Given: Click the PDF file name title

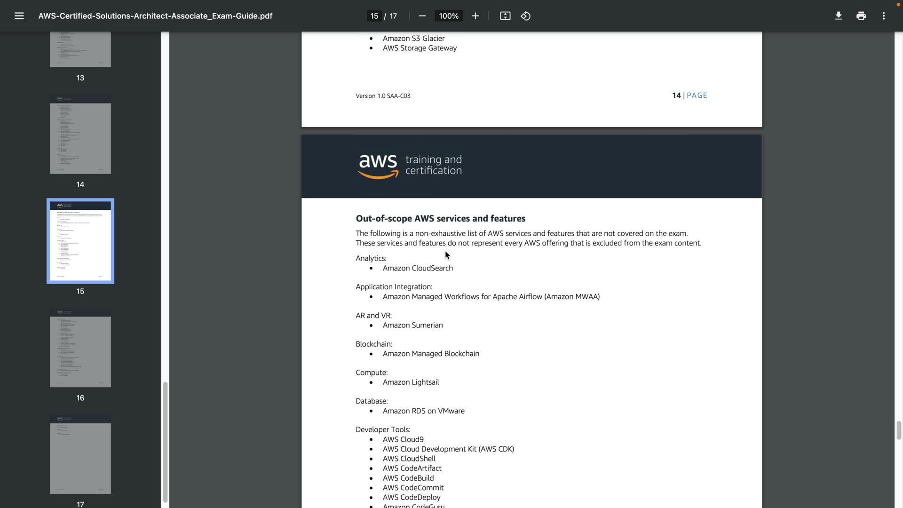Looking at the screenshot, I should (155, 16).
